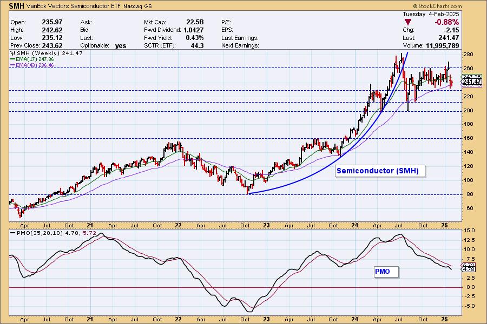Click the Bid label
The width and height of the screenshot is (487, 324).
pyautogui.click(x=85, y=30)
